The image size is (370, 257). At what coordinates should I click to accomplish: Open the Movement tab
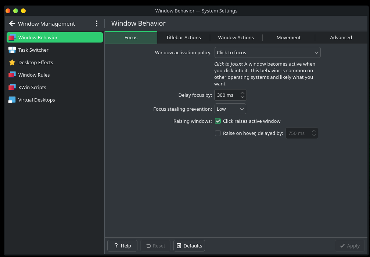288,37
